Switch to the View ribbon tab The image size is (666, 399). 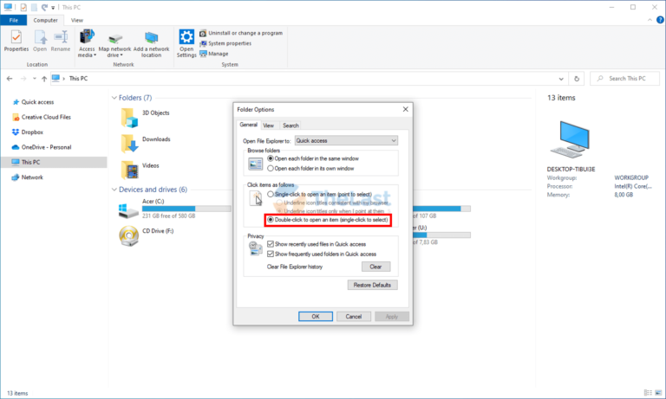pos(77,20)
